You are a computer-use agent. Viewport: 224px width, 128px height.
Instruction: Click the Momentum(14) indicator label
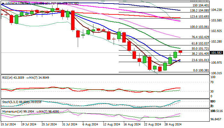(x=31, y=111)
